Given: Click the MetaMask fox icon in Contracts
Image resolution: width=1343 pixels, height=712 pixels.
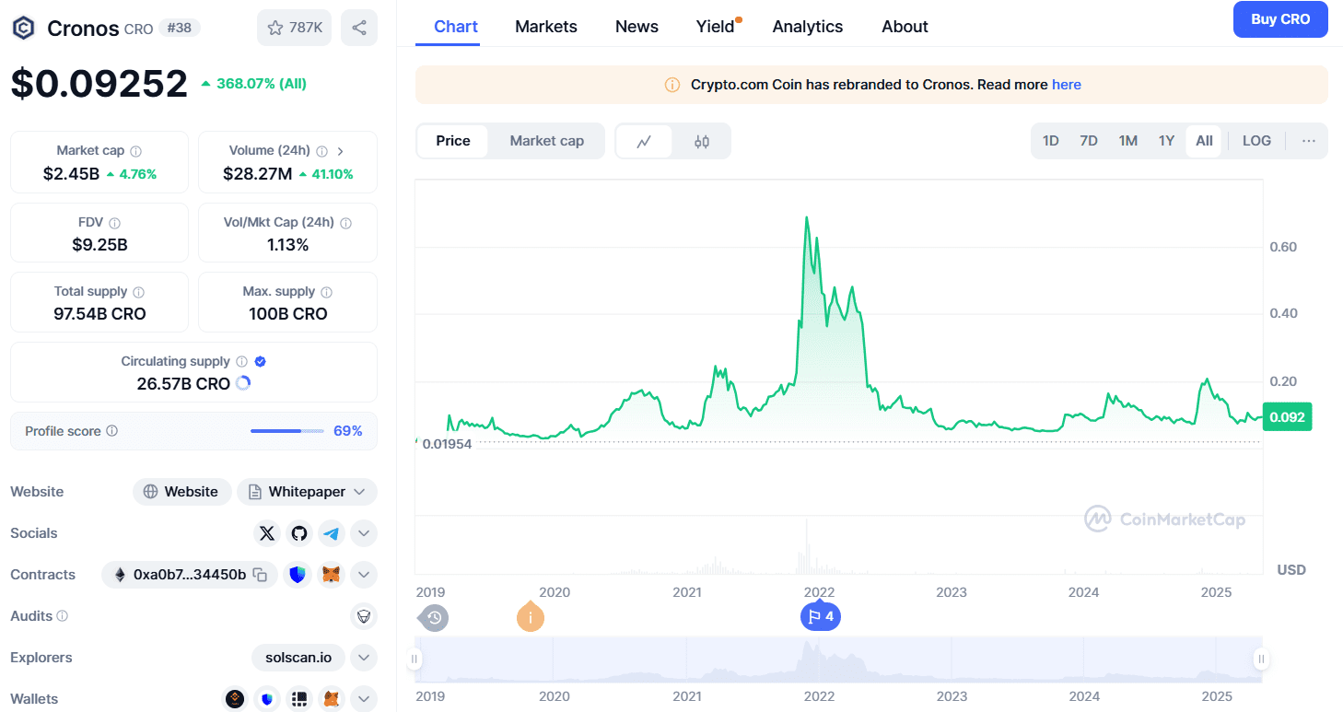Looking at the screenshot, I should (332, 575).
